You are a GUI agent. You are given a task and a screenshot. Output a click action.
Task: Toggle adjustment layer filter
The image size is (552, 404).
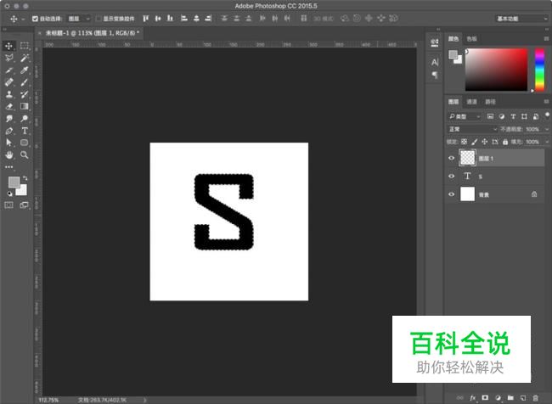(502, 116)
